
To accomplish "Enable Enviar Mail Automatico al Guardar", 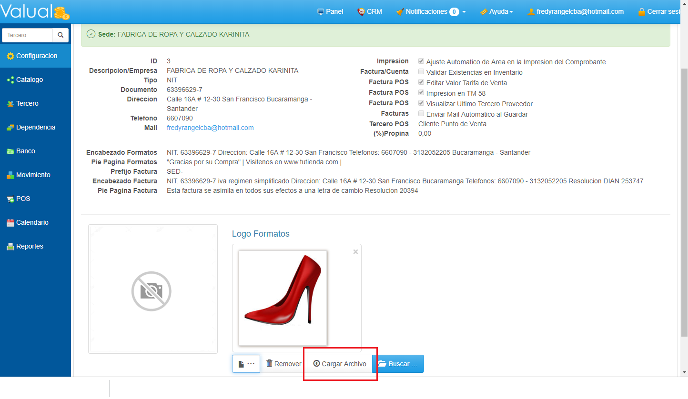I will 421,114.
